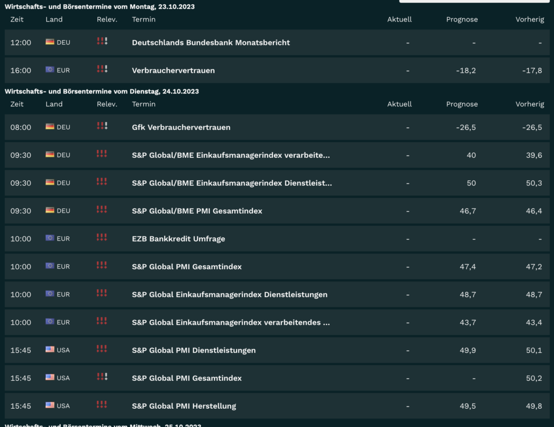
Task: Click the time '08:00' in the Gfk row
Action: click(20, 127)
